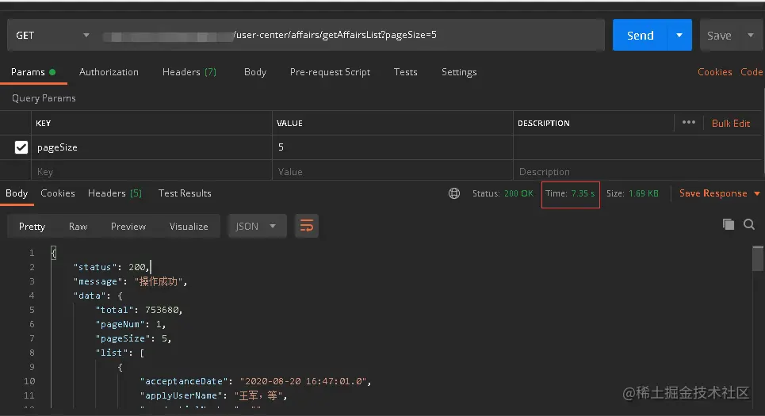Open the Cookies link at top right

[x=715, y=72]
